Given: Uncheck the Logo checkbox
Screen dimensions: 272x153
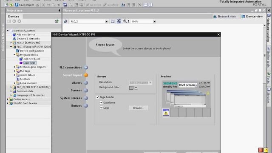Looking at the screenshot, I should point(101,108).
